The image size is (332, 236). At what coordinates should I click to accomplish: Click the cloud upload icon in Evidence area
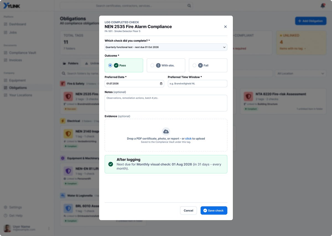pyautogui.click(x=166, y=132)
